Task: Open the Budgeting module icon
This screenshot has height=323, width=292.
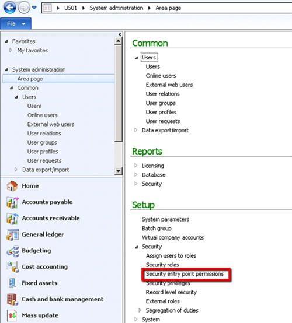Action: point(12,251)
